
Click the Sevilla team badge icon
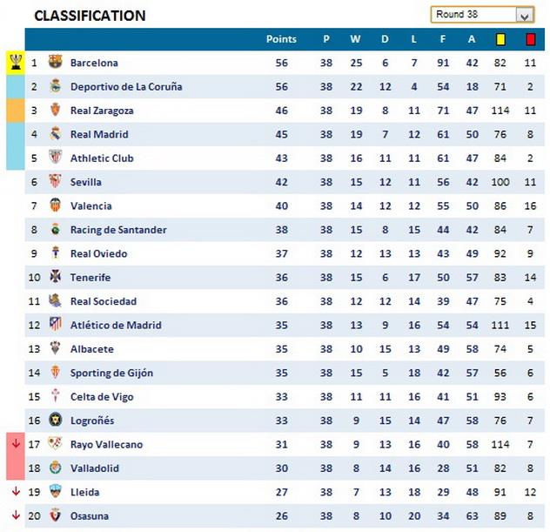pos(55,182)
